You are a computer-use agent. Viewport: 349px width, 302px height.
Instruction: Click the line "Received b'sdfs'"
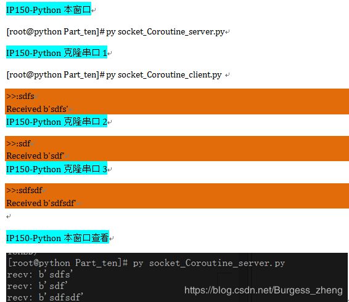(37, 109)
